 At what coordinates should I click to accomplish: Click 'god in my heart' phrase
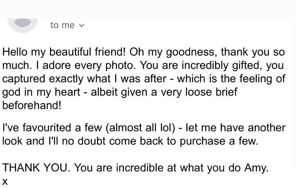(41, 93)
